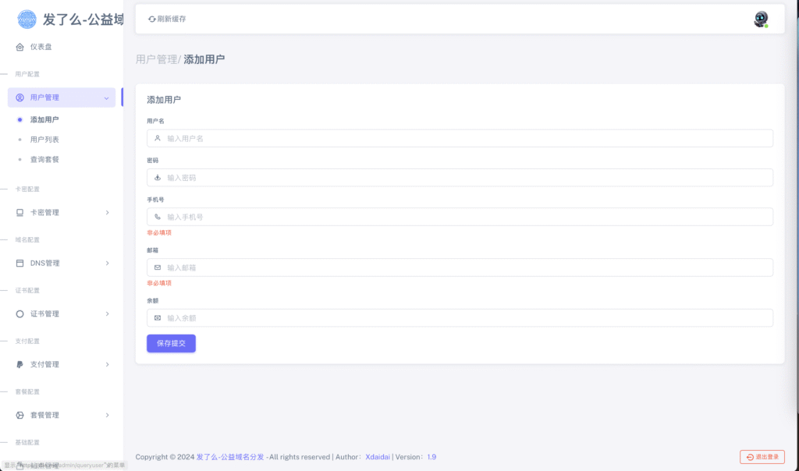
Task: Click the money icon in 余额 field
Action: coord(158,317)
